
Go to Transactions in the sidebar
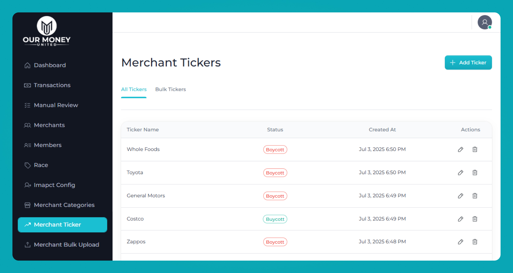click(52, 85)
